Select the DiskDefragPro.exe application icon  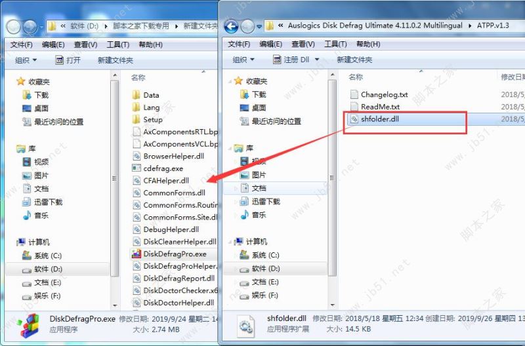point(136,254)
